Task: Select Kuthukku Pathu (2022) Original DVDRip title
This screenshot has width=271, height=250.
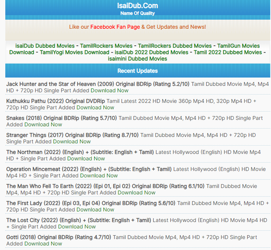Action: tap(56, 101)
